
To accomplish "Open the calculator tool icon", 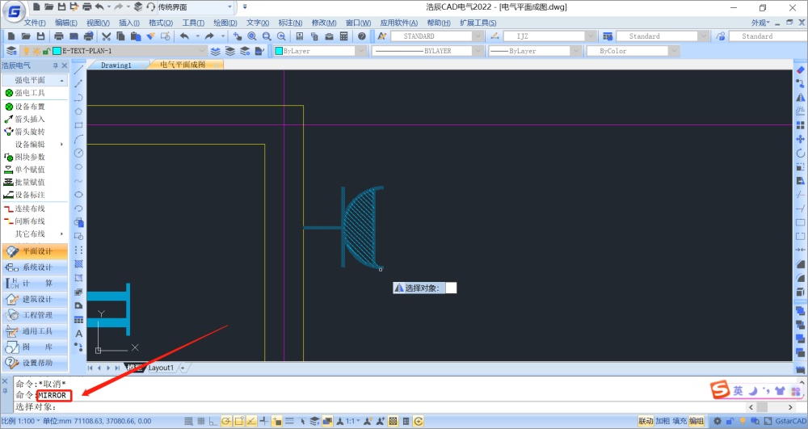I will 344,36.
